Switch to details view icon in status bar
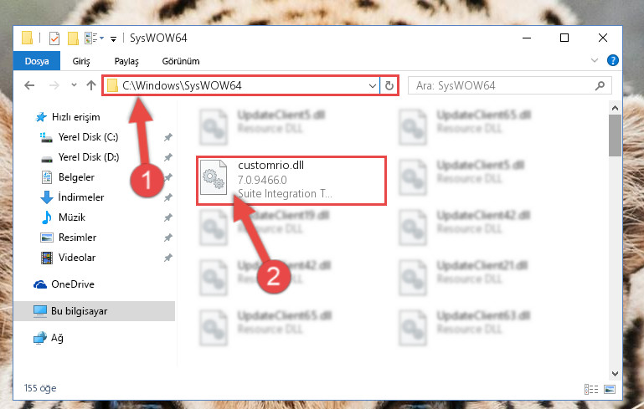 click(x=591, y=388)
